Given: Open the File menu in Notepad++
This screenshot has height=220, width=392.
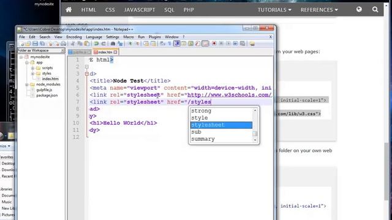Looking at the screenshot, I should tap(22, 37).
